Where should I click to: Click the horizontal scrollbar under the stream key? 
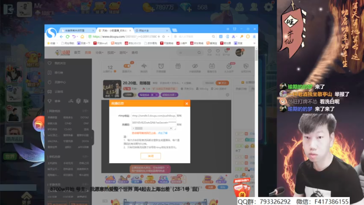click(152, 128)
